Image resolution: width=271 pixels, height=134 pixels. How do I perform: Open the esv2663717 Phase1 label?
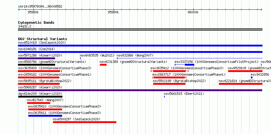[189, 74]
